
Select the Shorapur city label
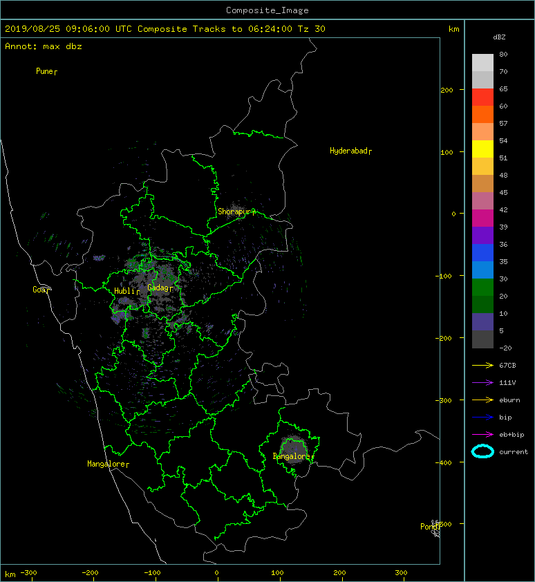[x=236, y=212]
